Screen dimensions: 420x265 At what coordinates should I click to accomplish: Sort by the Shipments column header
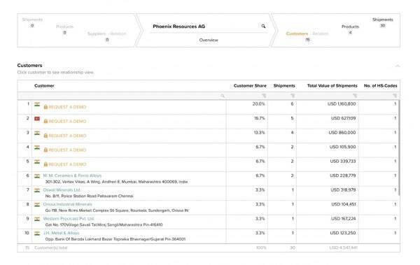pyautogui.click(x=284, y=86)
